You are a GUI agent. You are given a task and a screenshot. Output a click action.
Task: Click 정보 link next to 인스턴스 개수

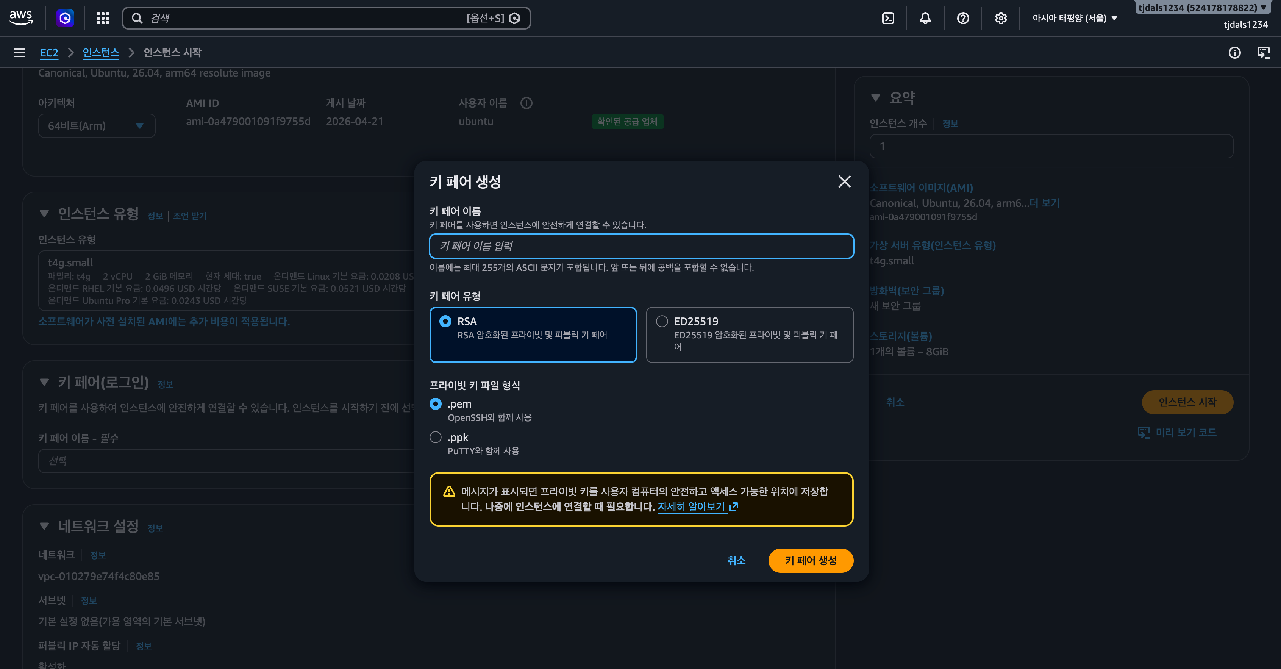click(x=950, y=123)
